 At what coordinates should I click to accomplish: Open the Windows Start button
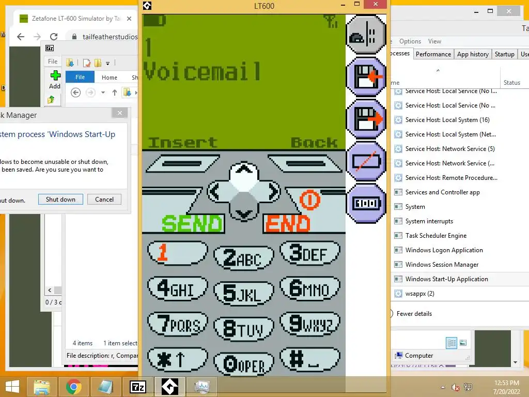pyautogui.click(x=12, y=387)
